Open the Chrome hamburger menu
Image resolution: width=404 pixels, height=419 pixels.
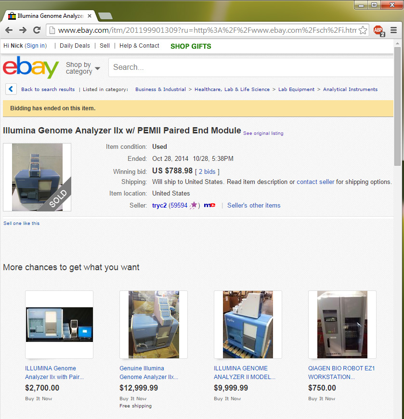393,30
